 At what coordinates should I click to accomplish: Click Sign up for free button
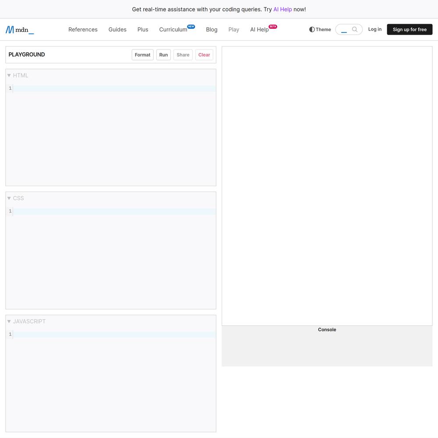point(410,29)
